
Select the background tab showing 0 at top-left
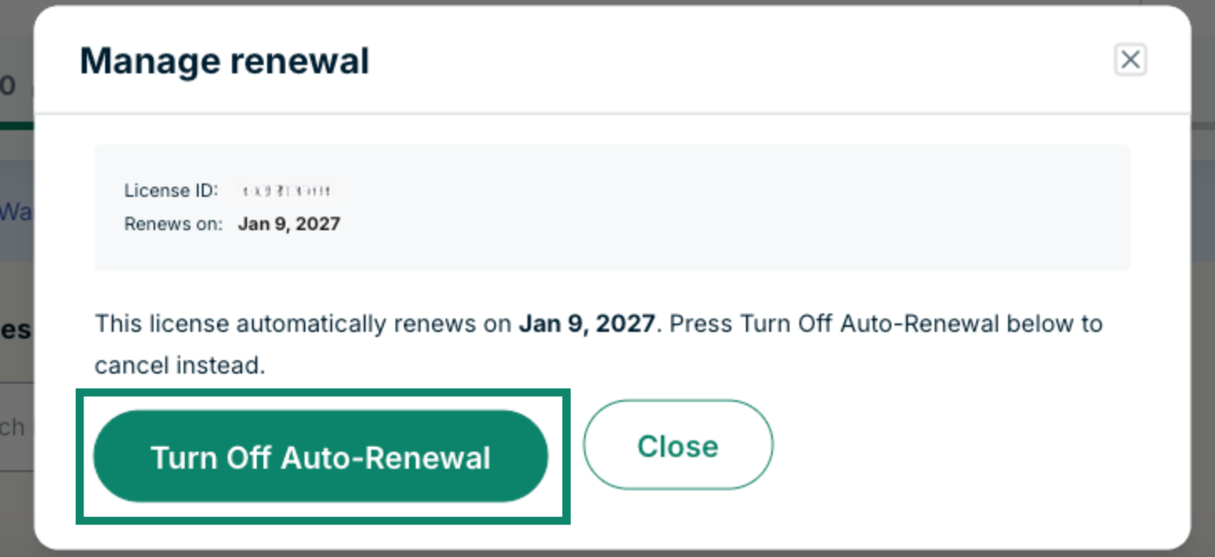point(8,86)
